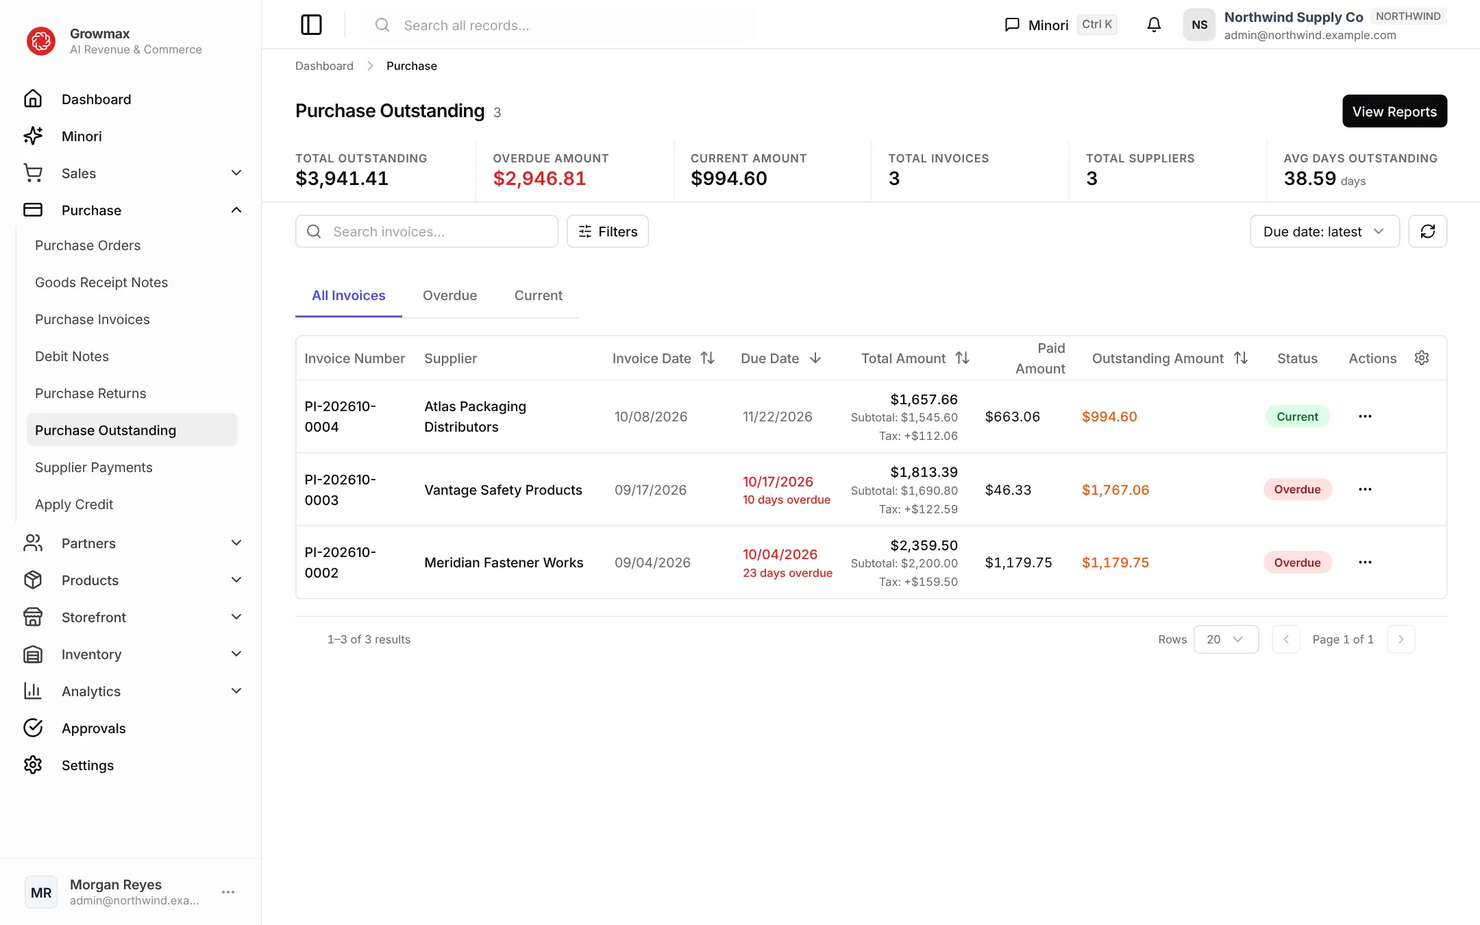The width and height of the screenshot is (1480, 925).
Task: Open Minori chat in top bar
Action: point(1060,25)
